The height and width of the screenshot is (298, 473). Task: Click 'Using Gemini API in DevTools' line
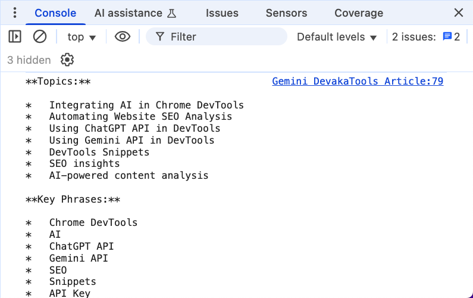point(132,140)
